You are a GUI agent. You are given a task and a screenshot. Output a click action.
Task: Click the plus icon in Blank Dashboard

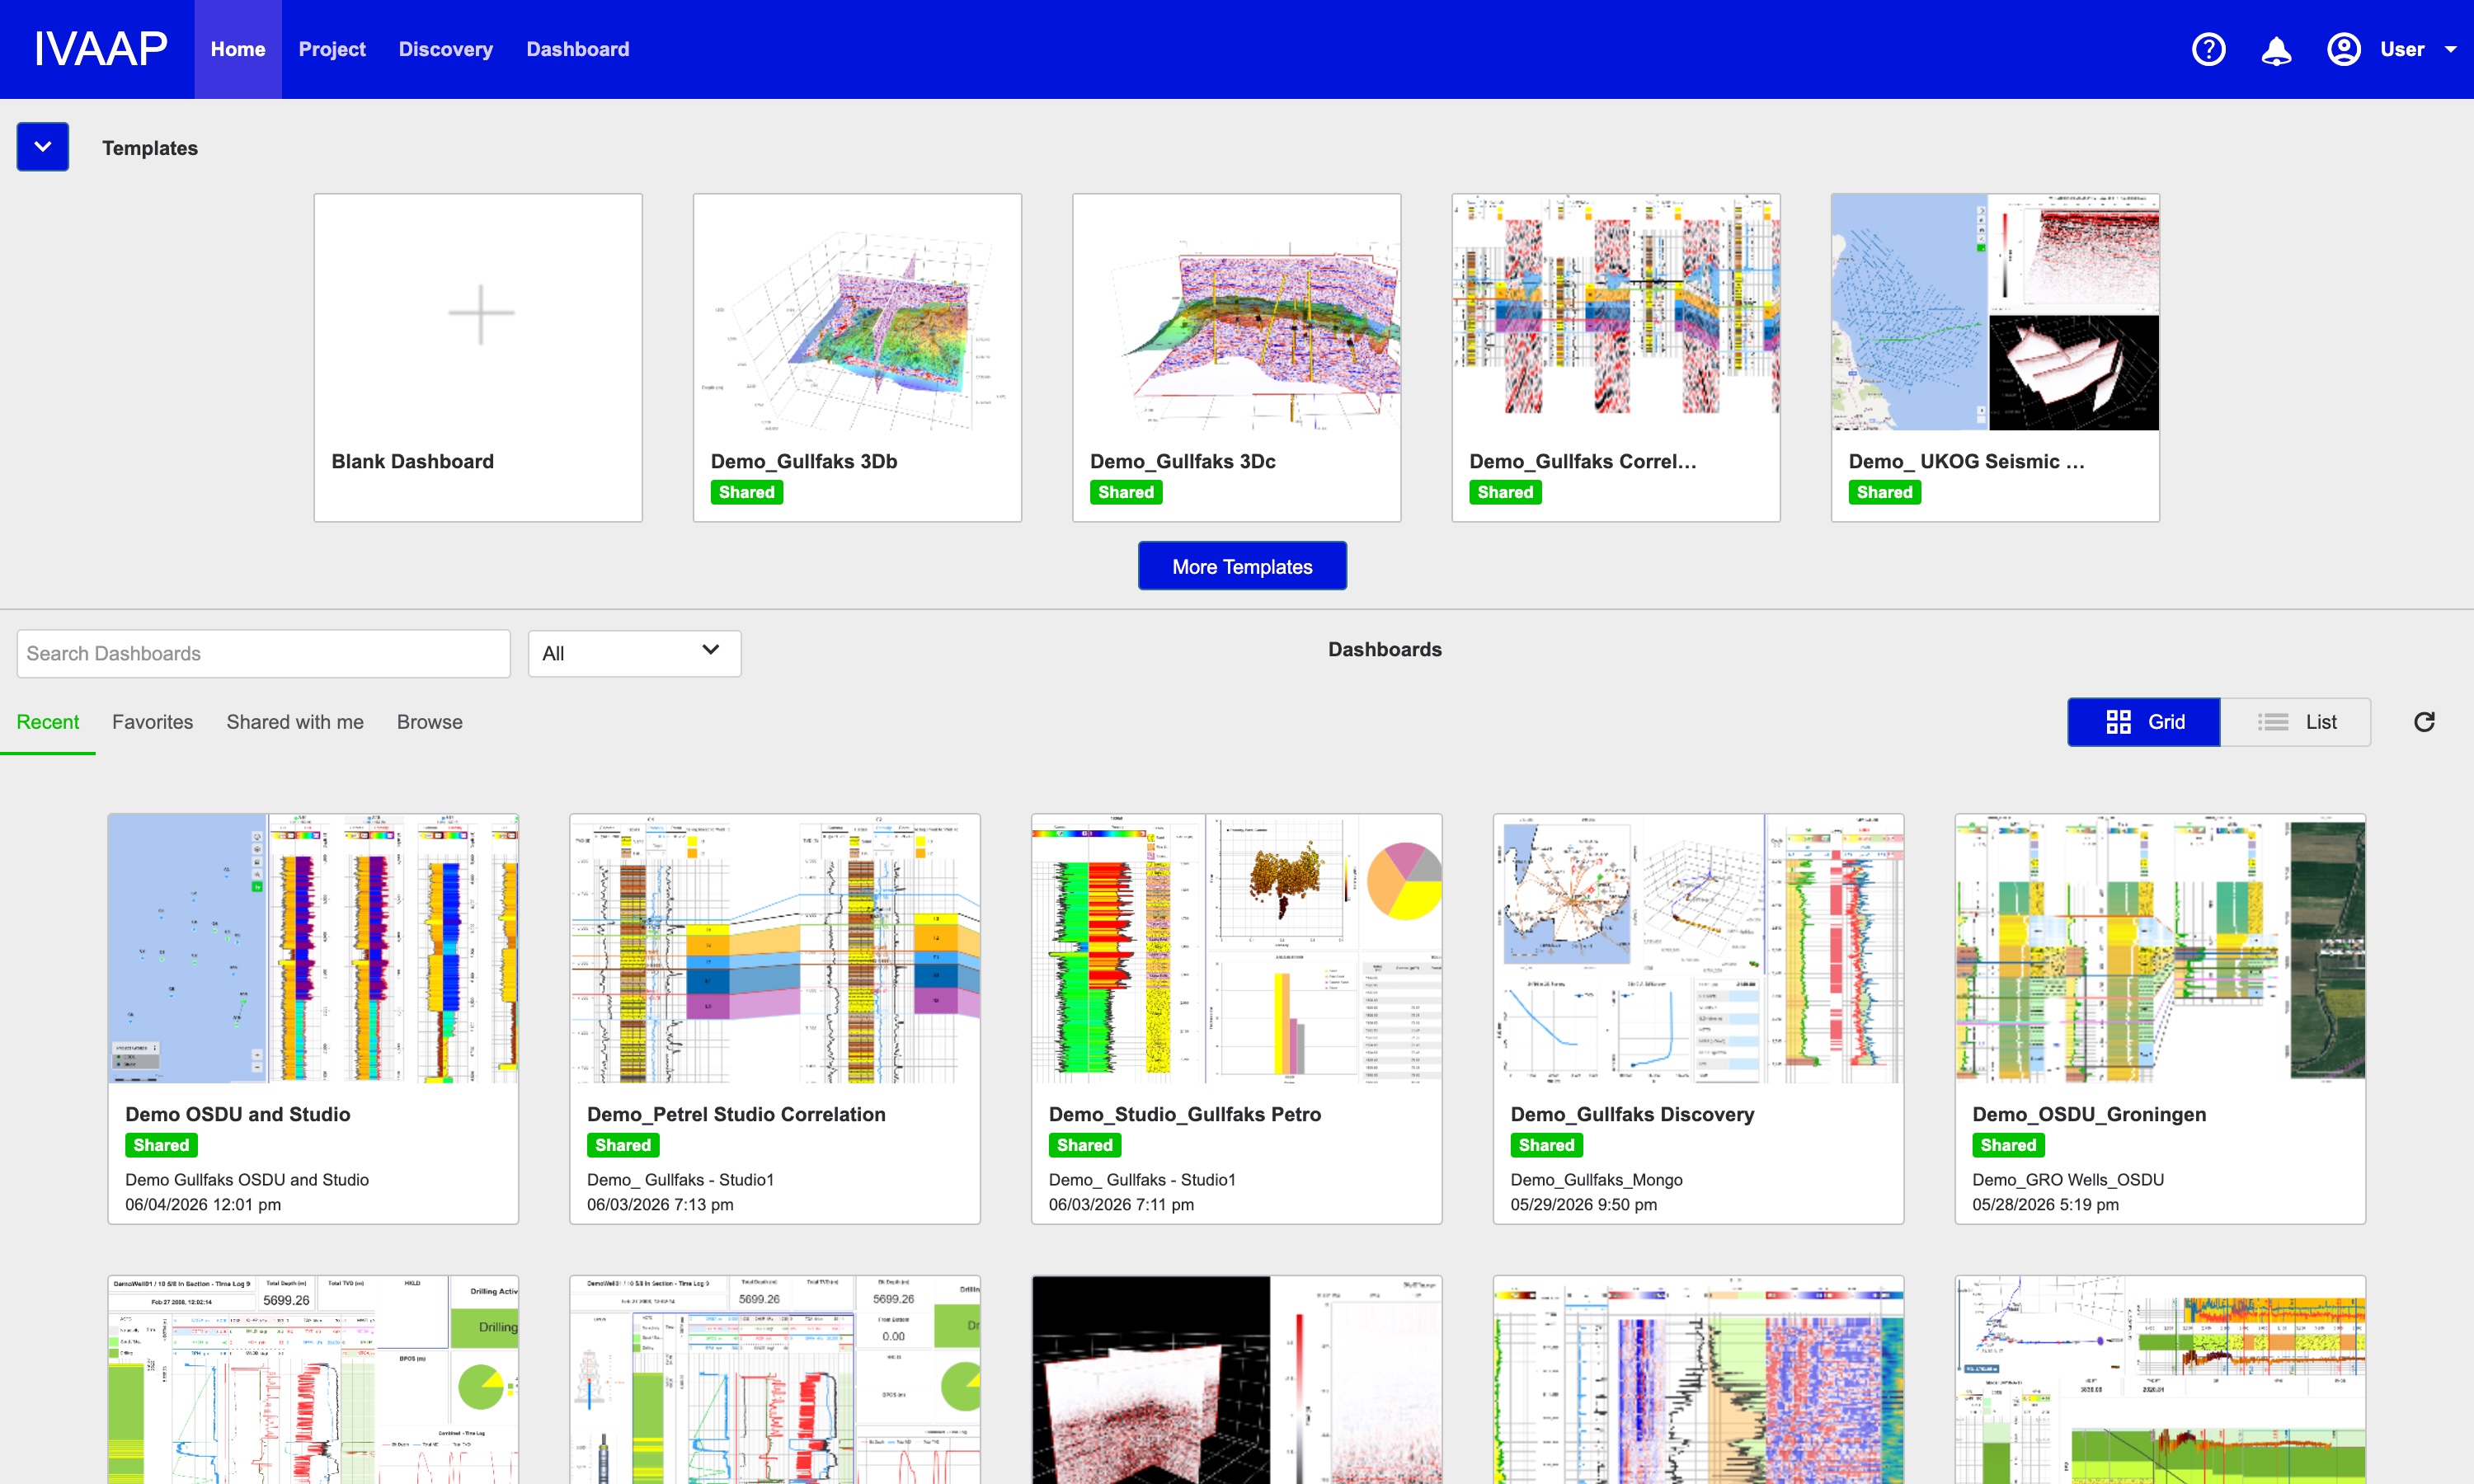pos(481,313)
